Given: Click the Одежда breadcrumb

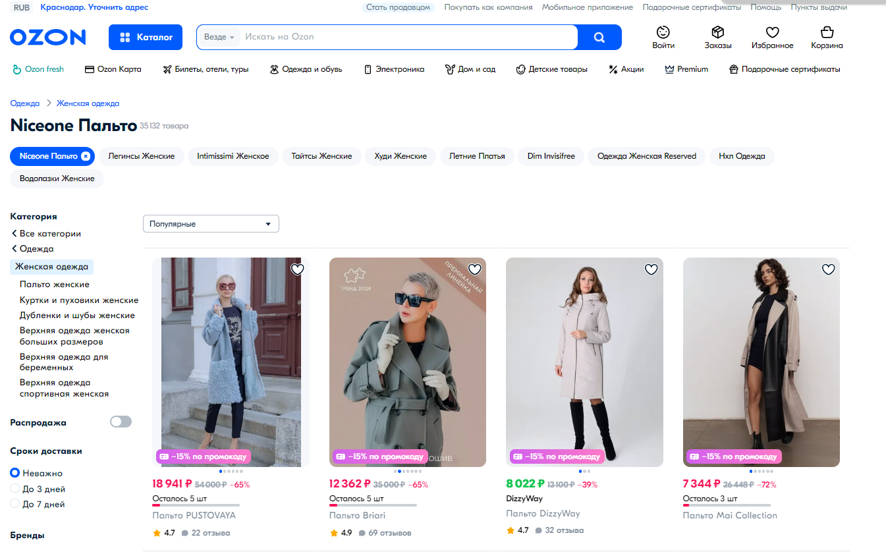Looking at the screenshot, I should click(x=25, y=103).
